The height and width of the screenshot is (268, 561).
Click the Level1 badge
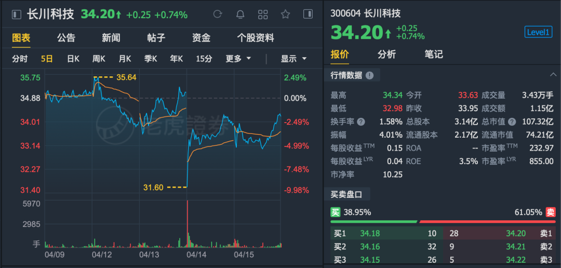click(538, 32)
